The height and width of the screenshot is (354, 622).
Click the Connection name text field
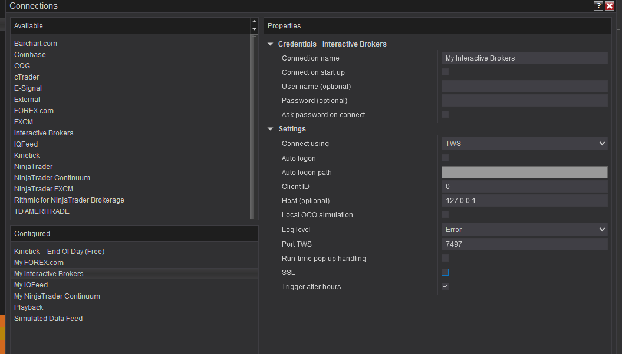tap(524, 58)
